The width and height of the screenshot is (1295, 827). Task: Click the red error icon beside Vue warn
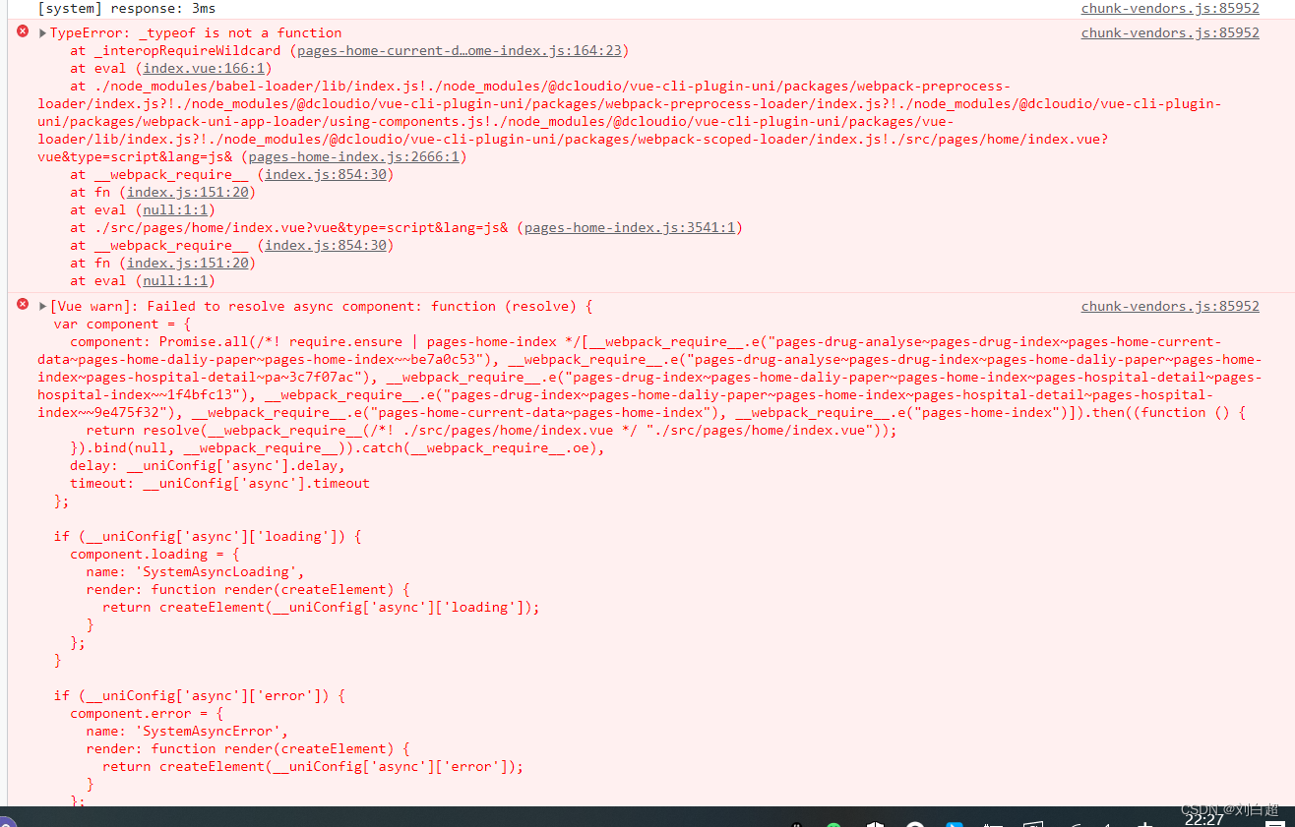point(23,306)
